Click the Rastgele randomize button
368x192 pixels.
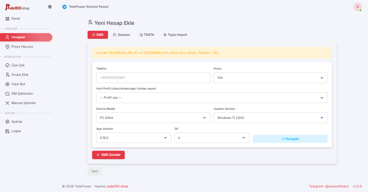[x=290, y=139]
